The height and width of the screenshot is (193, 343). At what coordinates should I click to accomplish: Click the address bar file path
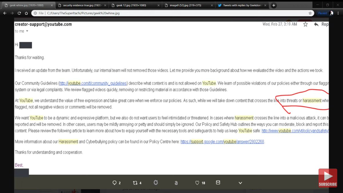pyautogui.click(x=83, y=13)
